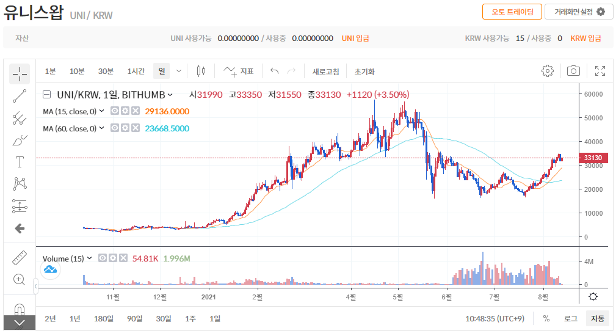Set date range to 1년
This screenshot has height=333, width=616.
pyautogui.click(x=74, y=318)
